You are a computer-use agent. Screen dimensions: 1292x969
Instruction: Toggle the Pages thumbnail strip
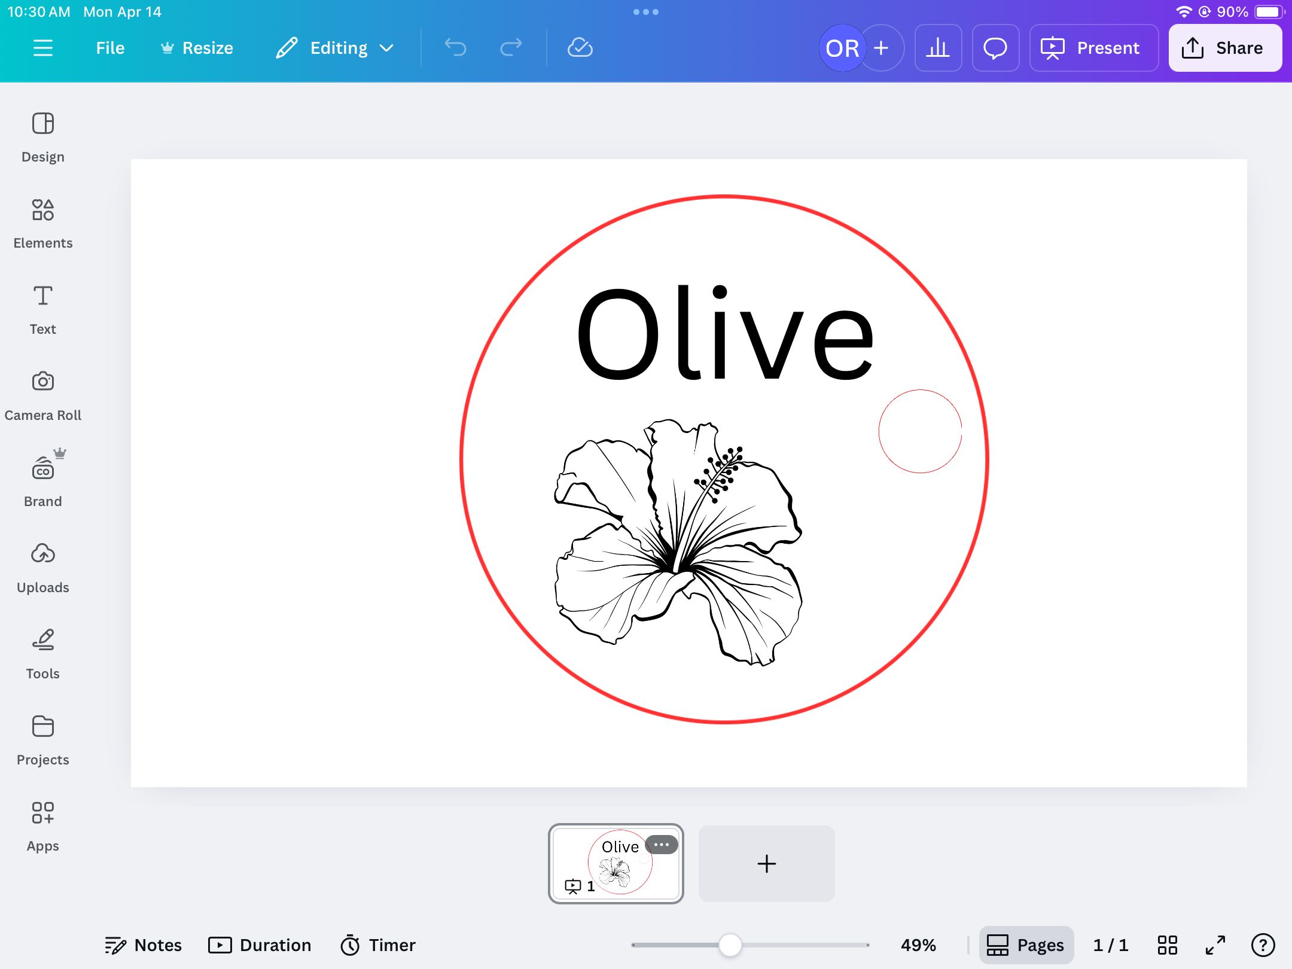point(1026,945)
